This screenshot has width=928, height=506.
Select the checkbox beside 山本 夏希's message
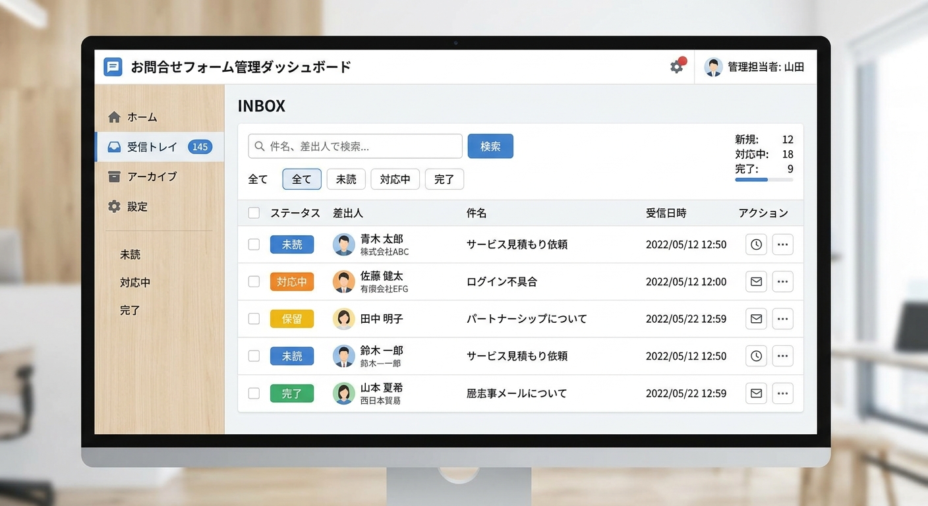coord(254,393)
